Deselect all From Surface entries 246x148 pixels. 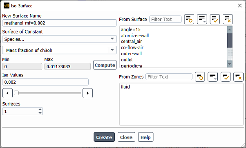[228, 19]
